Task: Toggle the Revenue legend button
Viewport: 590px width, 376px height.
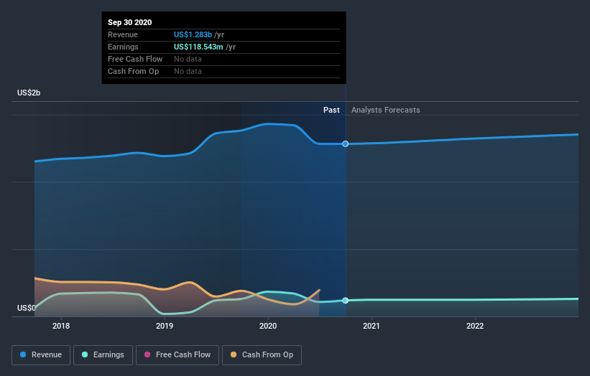Action: [x=41, y=355]
